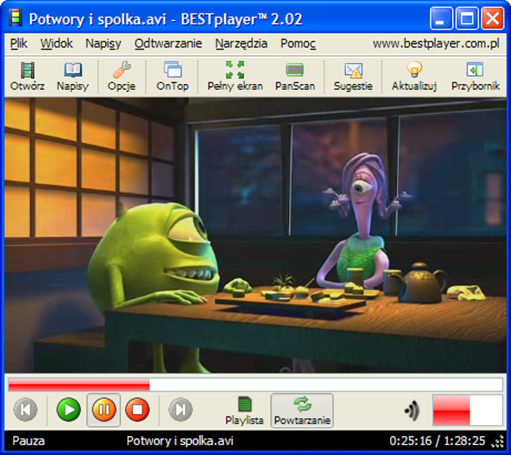Open the Playlista panel

tap(244, 411)
